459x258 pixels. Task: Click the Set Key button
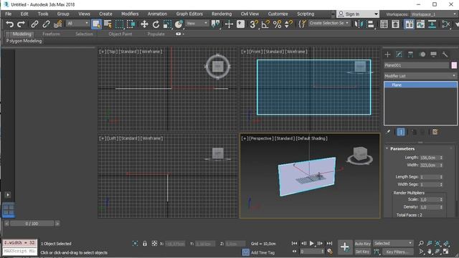pos(362,252)
